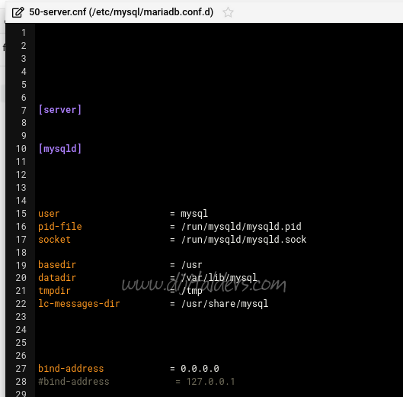Click the 50-server.cnf file title
Screen dimensions: 403x397
[121, 12]
